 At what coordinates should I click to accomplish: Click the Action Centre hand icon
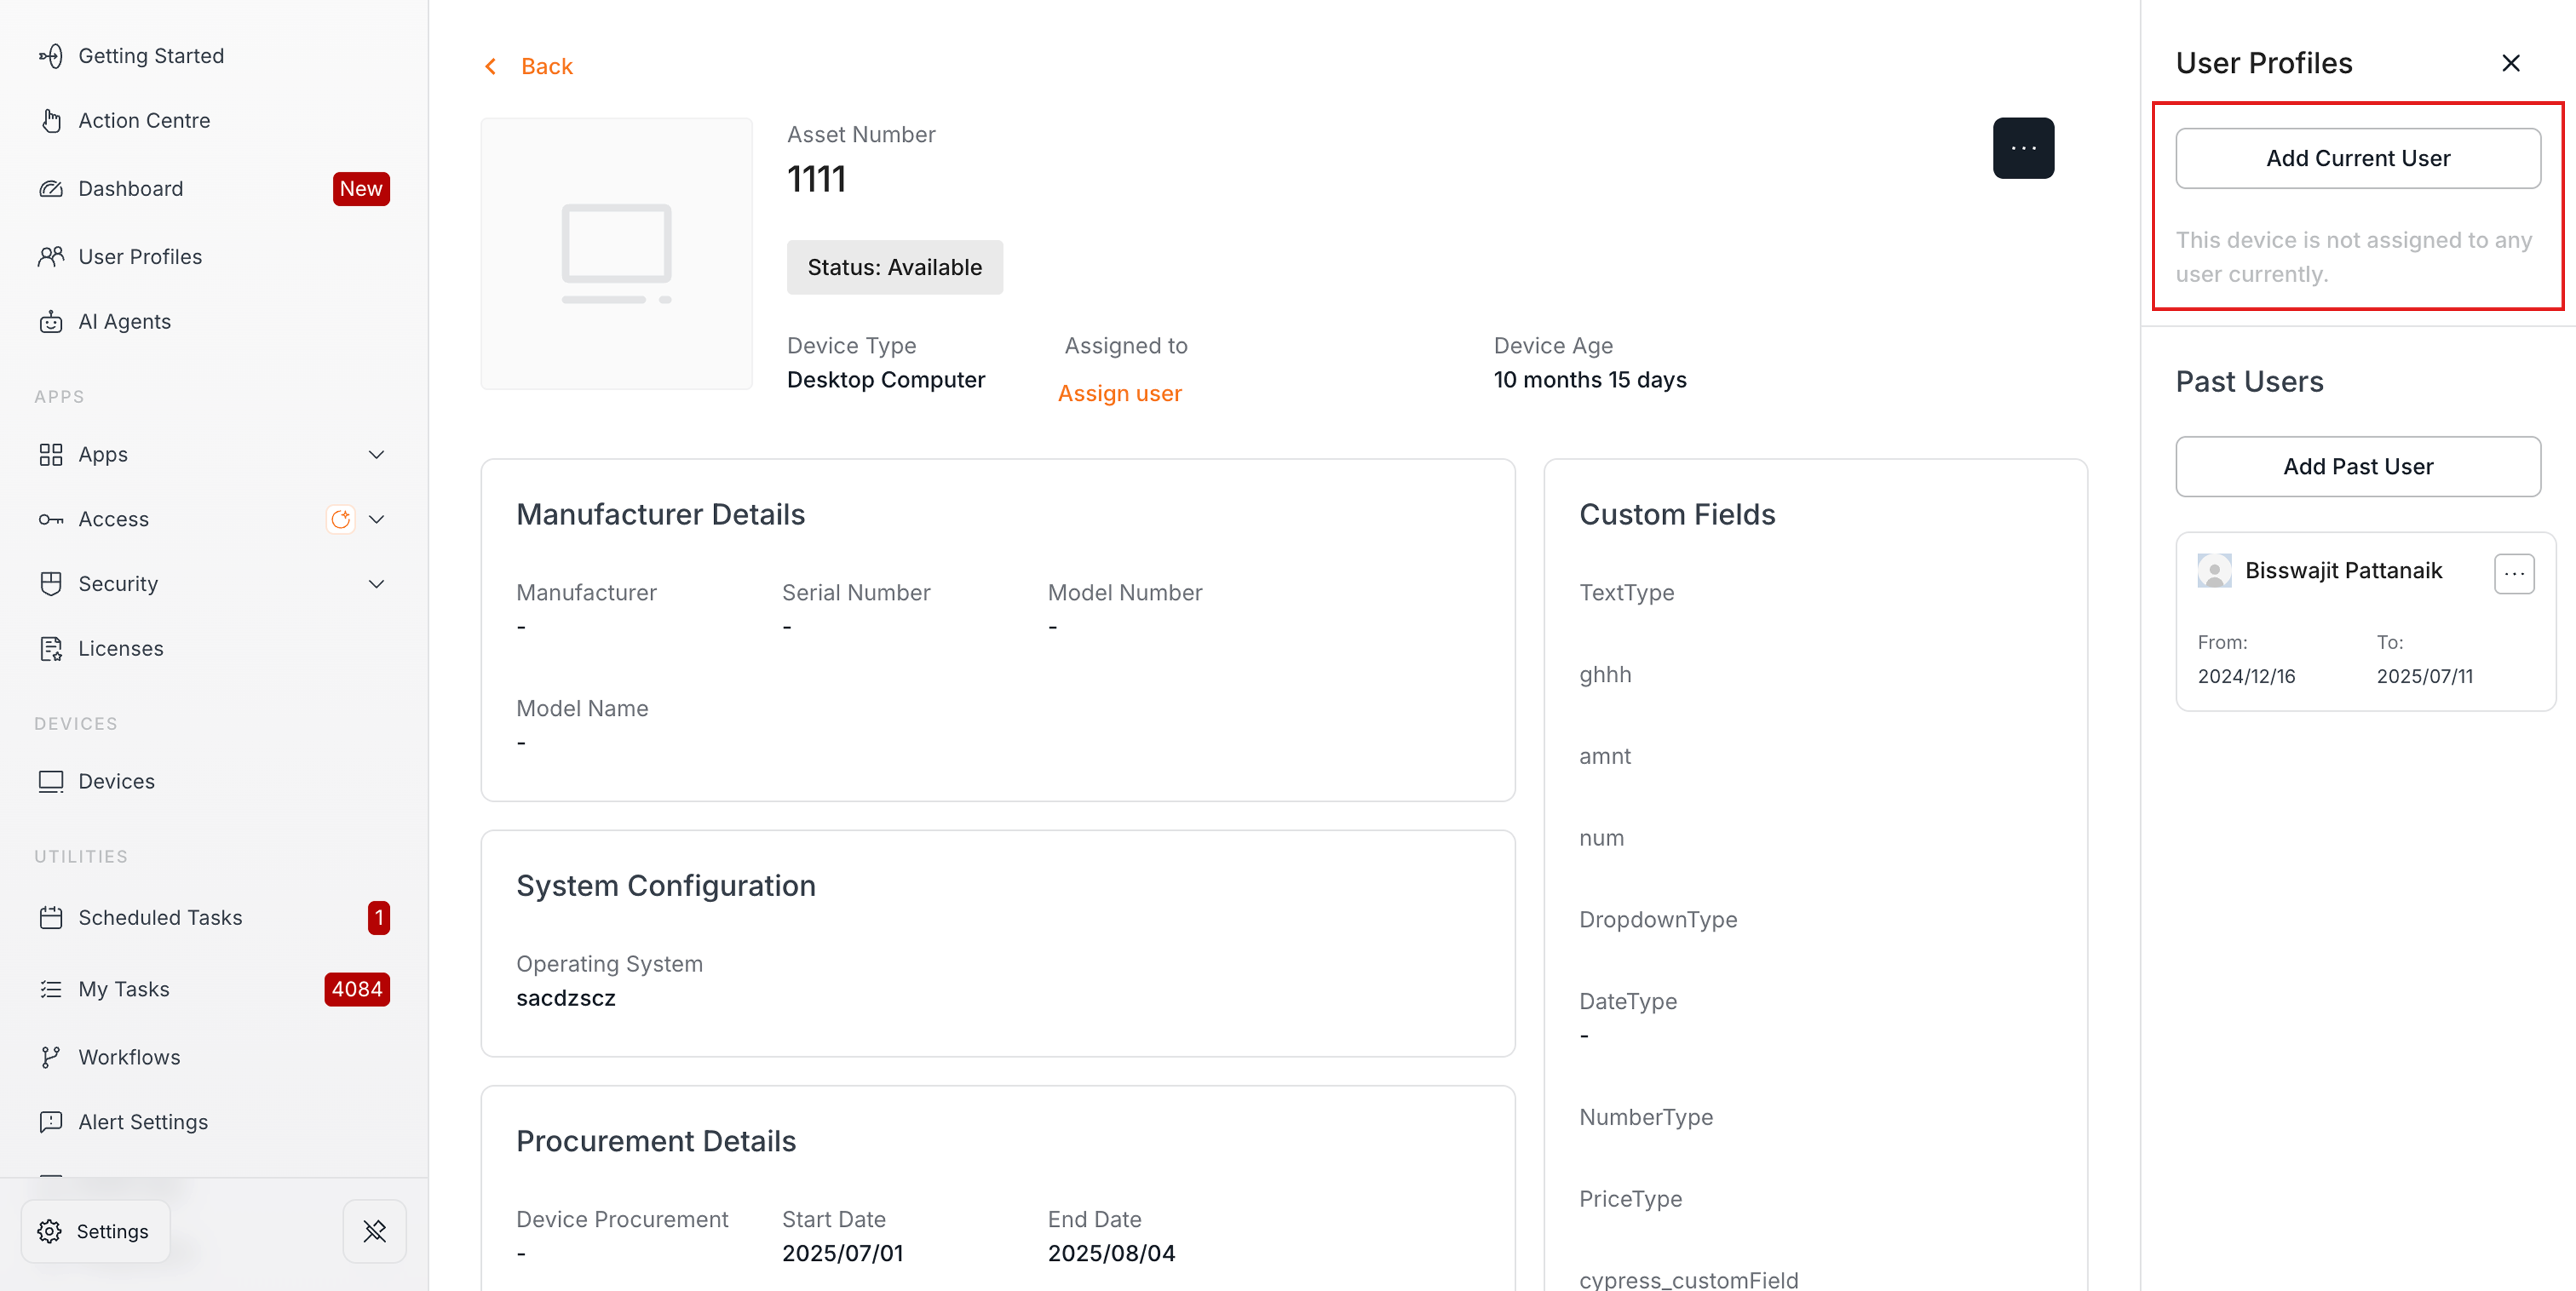tap(51, 120)
